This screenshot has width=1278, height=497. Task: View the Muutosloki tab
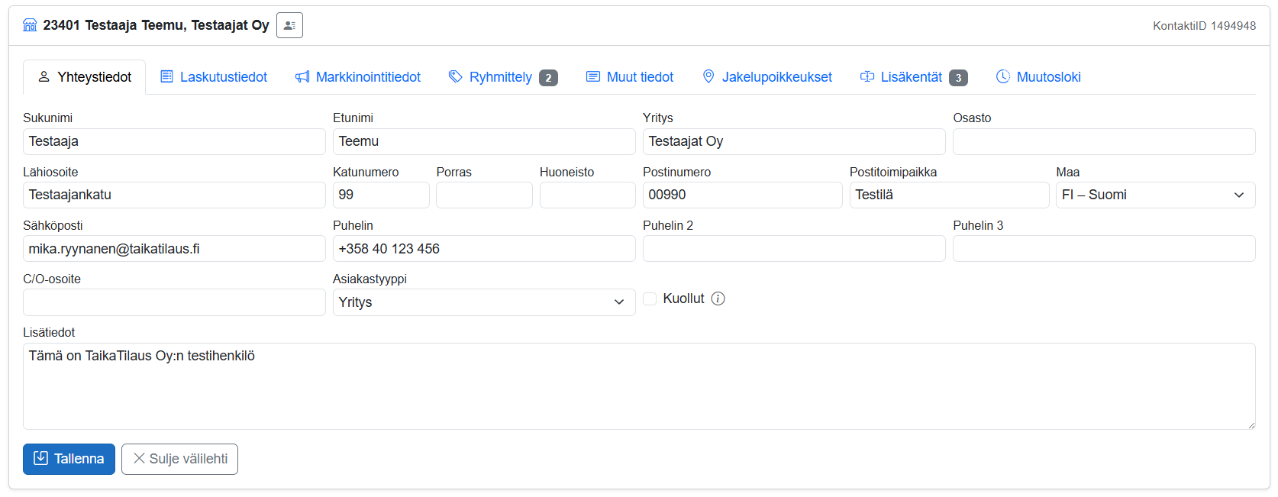click(x=1039, y=77)
